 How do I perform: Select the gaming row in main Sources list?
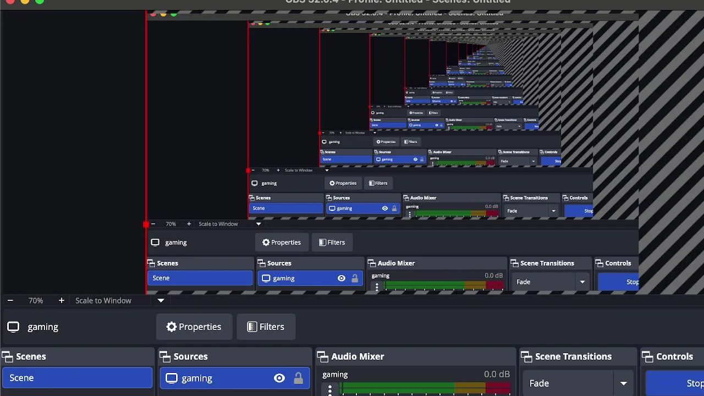point(235,378)
